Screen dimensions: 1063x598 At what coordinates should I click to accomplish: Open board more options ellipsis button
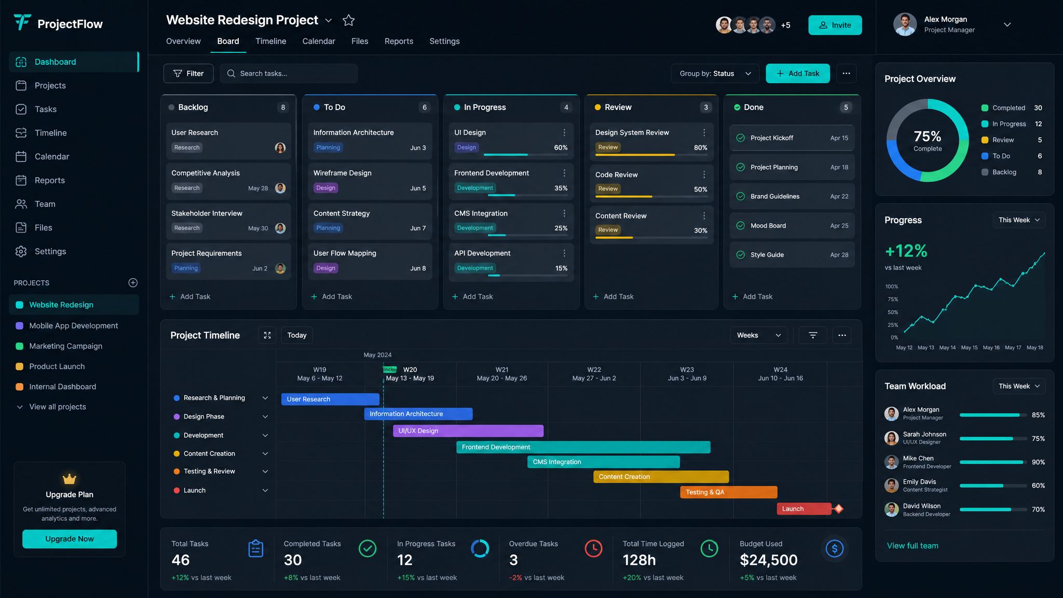(846, 73)
